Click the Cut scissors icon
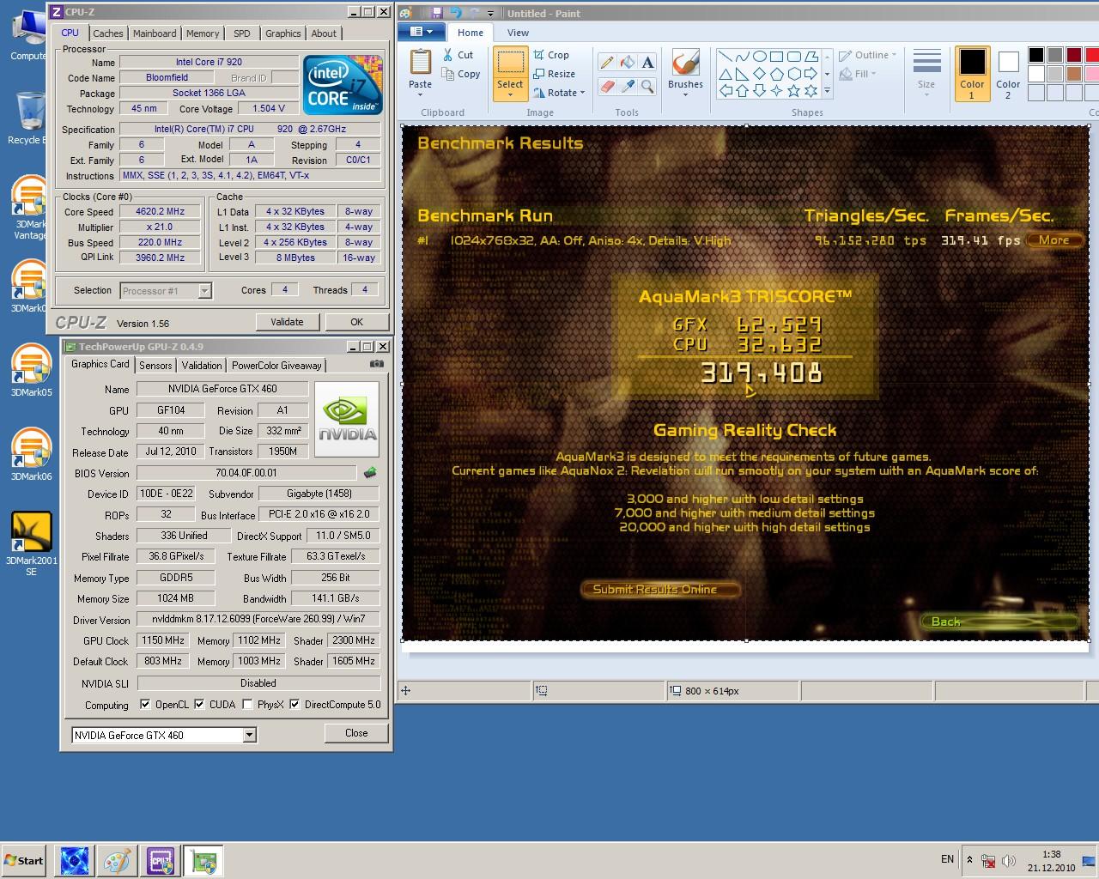The height and width of the screenshot is (879, 1099). tap(448, 55)
